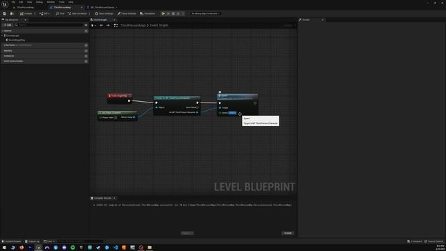The image size is (446, 251).
Task: Click the Add button in My Blueprint
Action: 8,25
